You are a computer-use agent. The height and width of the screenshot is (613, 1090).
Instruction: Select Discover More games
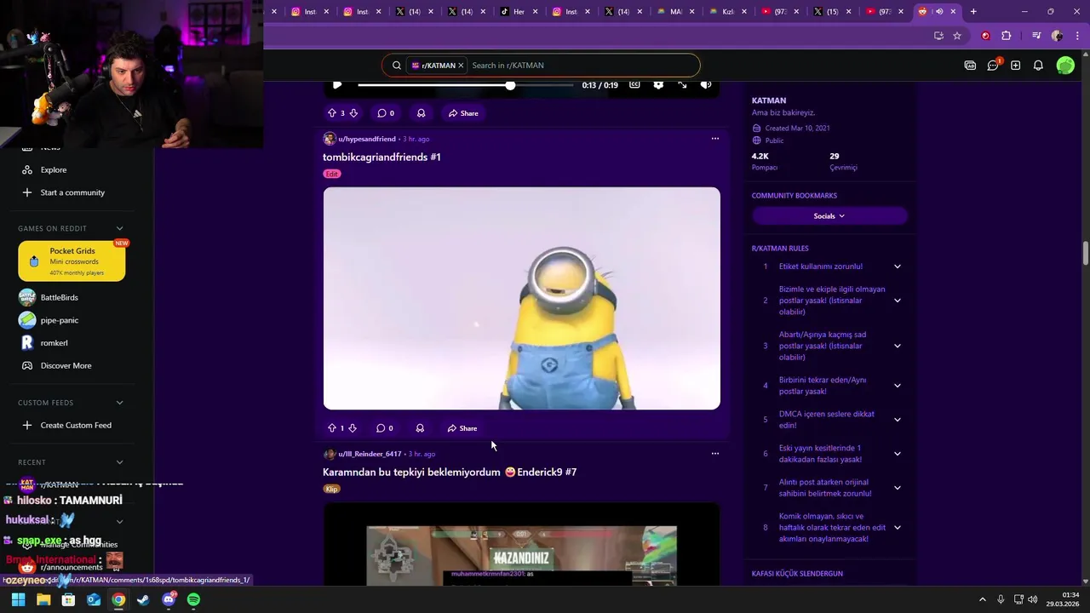[66, 366]
